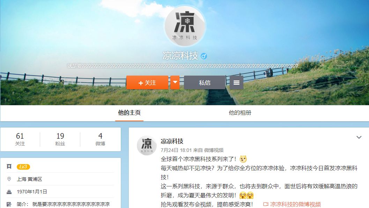Open 凉凉科技的微博视频 video link
The width and height of the screenshot is (369, 208).
coord(292,204)
